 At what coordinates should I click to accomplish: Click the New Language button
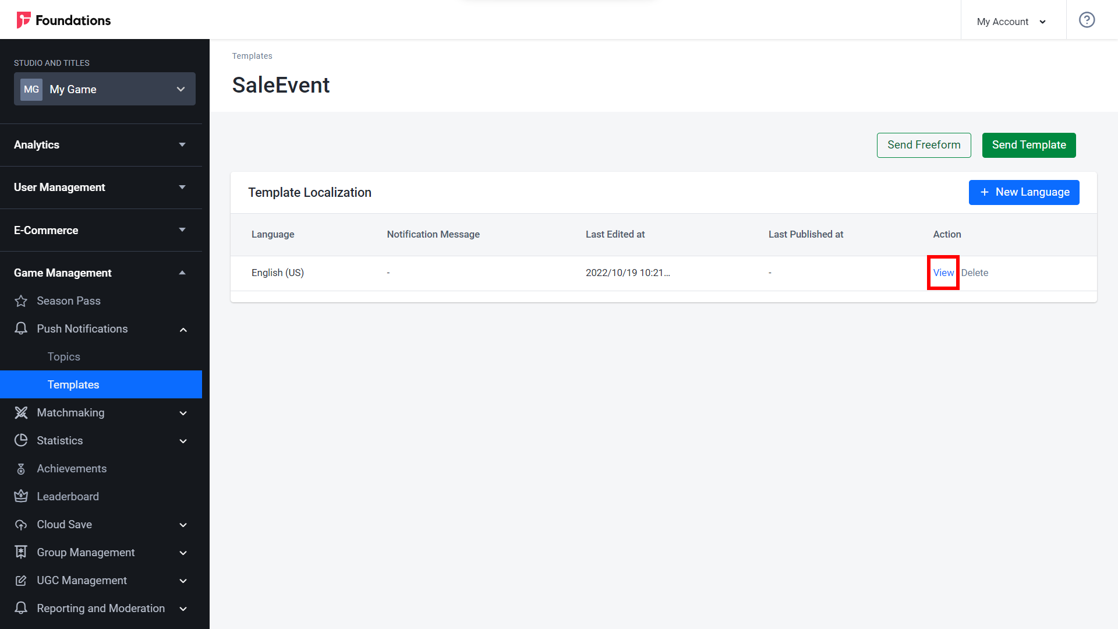[x=1024, y=192]
